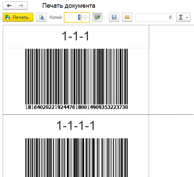Click the empty cell right of 1-1-1
This screenshot has height=177, width=194.
click(172, 37)
